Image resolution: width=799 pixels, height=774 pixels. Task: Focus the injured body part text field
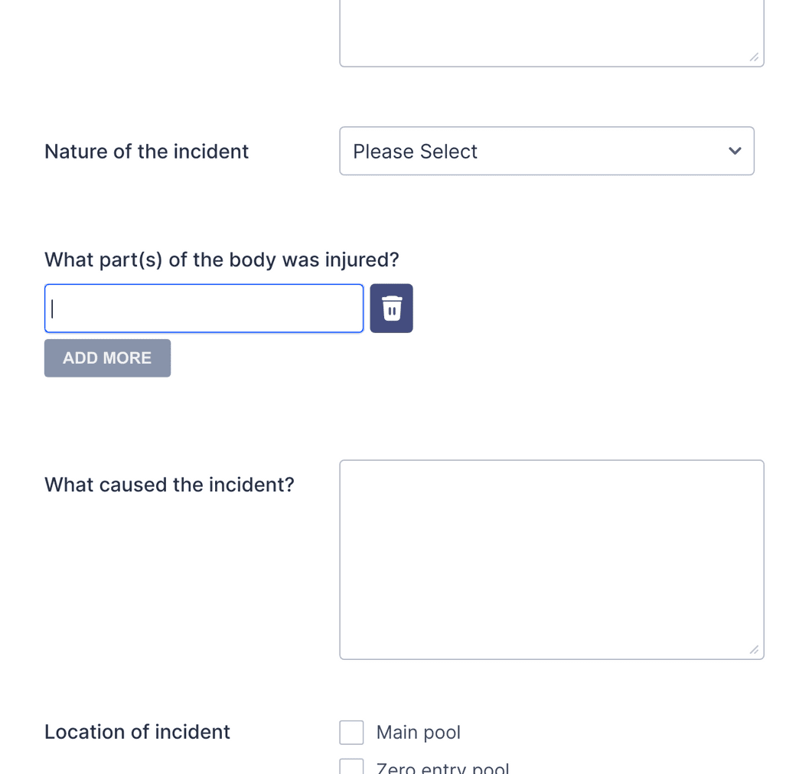pos(204,309)
